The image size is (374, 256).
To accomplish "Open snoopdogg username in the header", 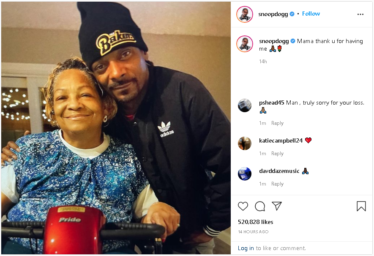I will pos(273,14).
